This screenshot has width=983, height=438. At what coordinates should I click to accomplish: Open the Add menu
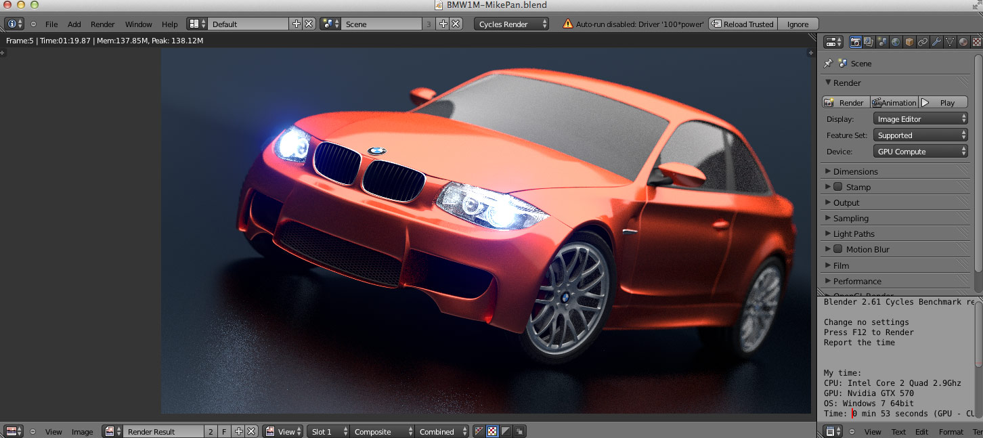(x=74, y=24)
